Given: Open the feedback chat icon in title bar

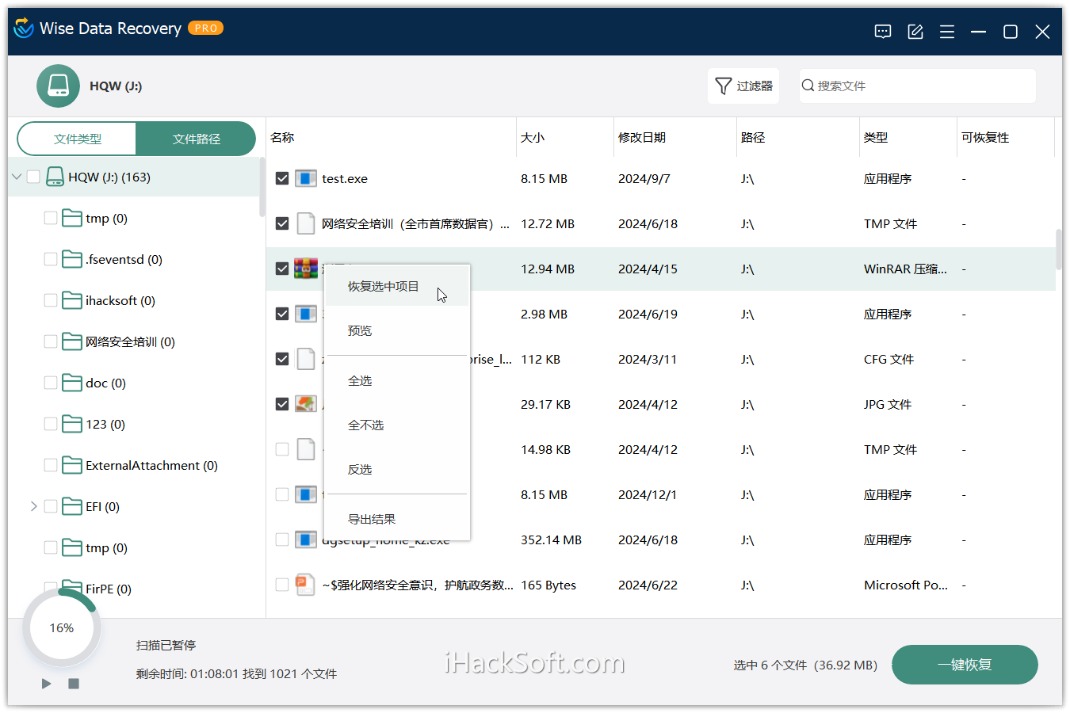Looking at the screenshot, I should tap(883, 32).
